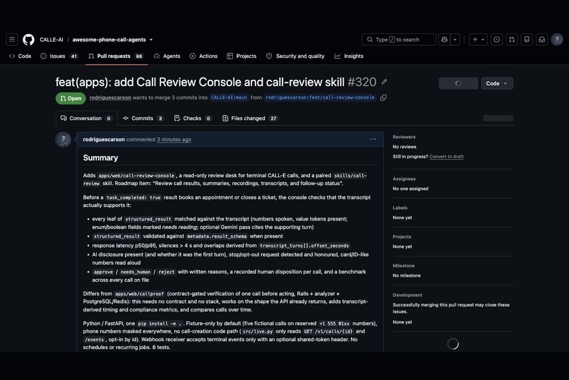Click the Convert to draft link
This screenshot has height=380, width=569.
click(x=446, y=156)
